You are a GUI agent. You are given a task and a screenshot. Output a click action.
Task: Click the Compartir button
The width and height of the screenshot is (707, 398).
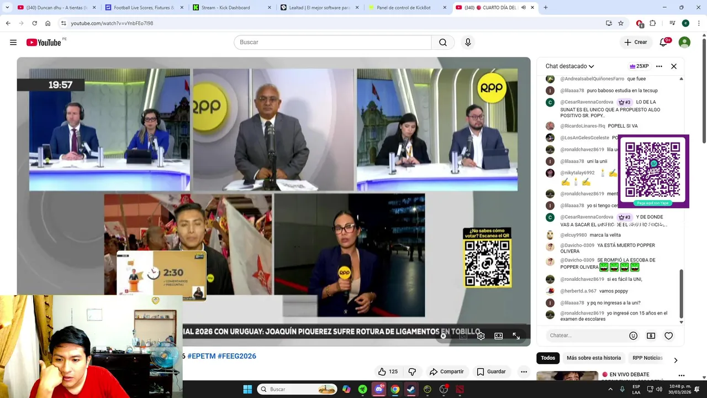(446, 371)
